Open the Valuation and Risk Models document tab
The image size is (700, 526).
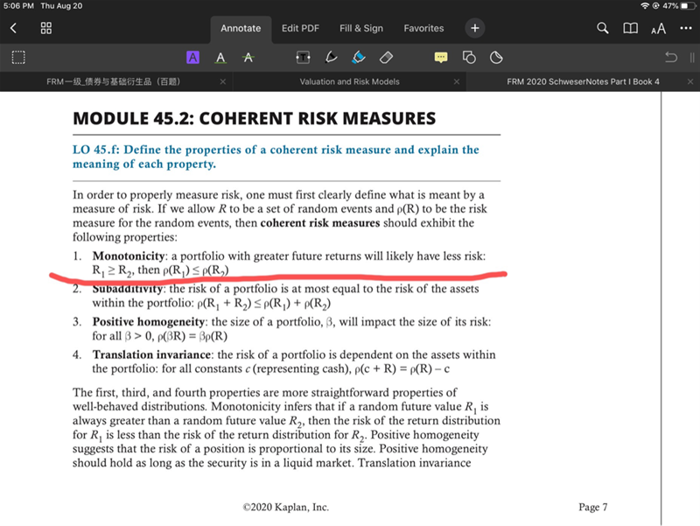[x=349, y=81]
